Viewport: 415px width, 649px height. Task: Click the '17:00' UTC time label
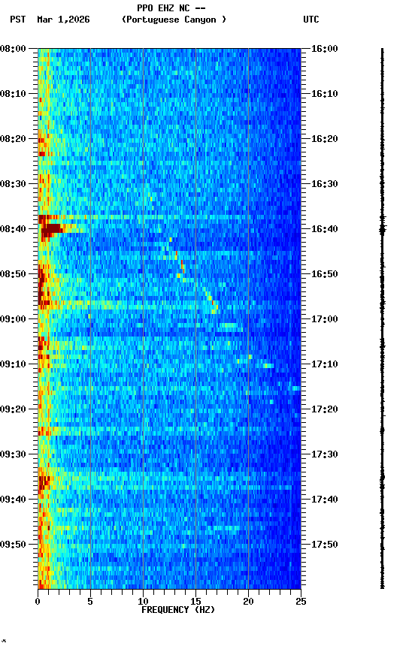pos(325,319)
